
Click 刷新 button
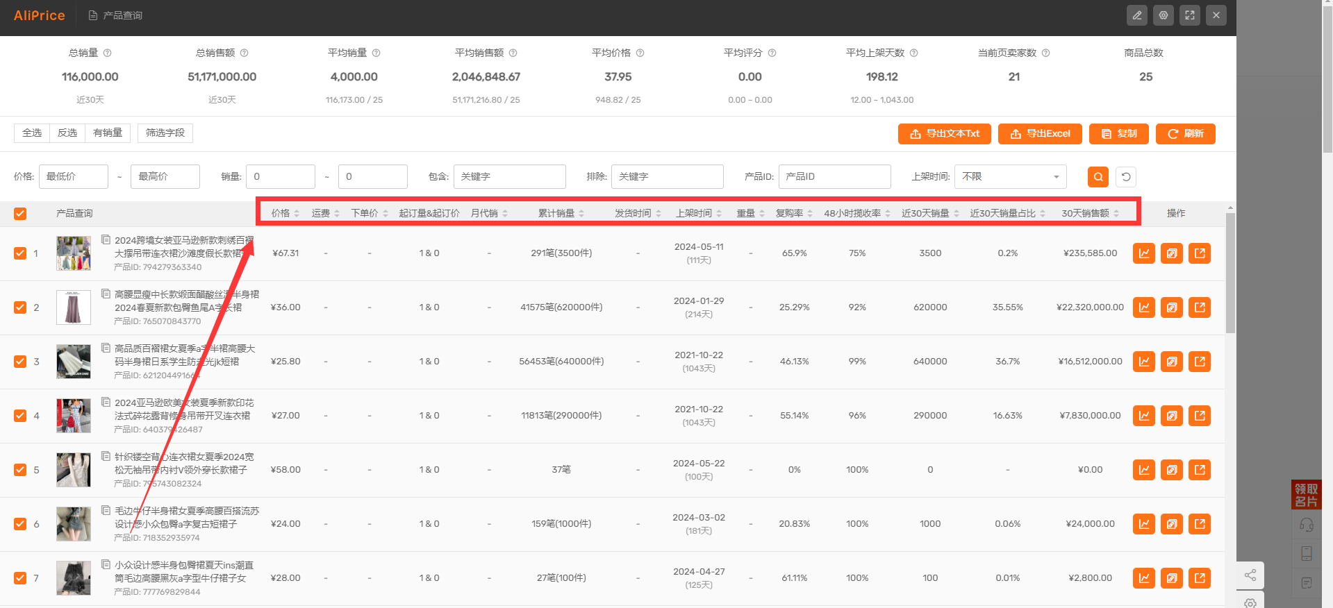pos(1186,134)
